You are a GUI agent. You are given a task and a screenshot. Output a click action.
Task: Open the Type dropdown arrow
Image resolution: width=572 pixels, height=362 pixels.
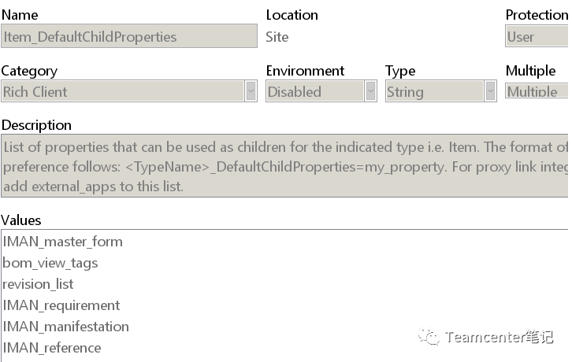pos(490,91)
